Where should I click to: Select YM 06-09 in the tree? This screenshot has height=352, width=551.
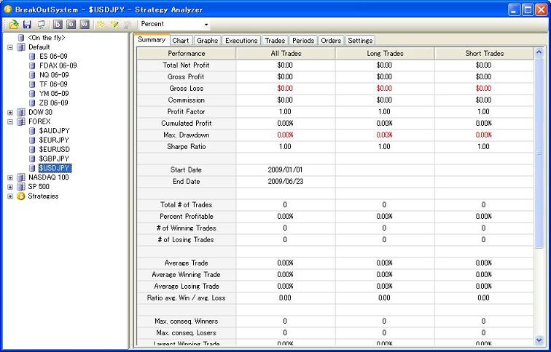pyautogui.click(x=54, y=93)
